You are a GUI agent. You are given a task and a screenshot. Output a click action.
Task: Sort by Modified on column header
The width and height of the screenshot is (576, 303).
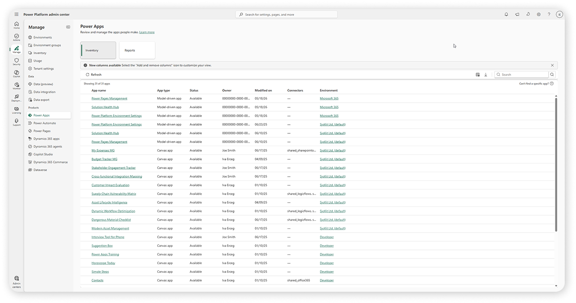point(263,90)
